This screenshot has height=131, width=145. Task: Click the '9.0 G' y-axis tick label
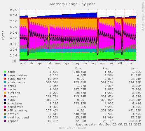[x=14, y=10]
